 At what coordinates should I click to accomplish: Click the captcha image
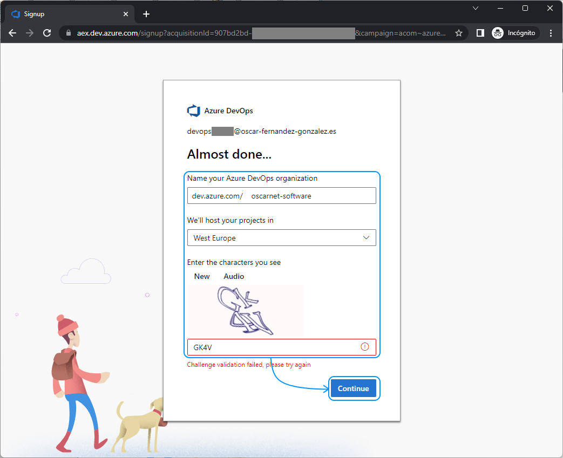point(246,311)
